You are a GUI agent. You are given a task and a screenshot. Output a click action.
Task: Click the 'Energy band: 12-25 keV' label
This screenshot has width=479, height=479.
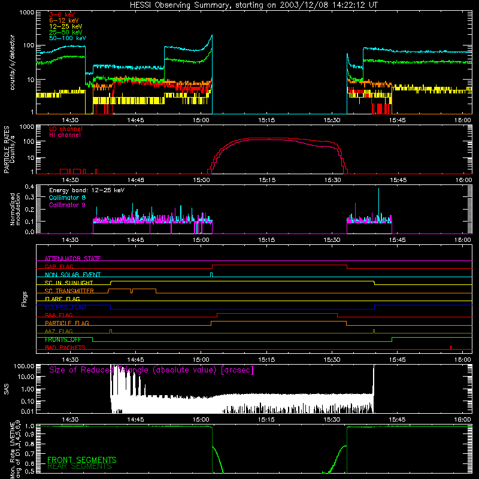tap(87, 190)
